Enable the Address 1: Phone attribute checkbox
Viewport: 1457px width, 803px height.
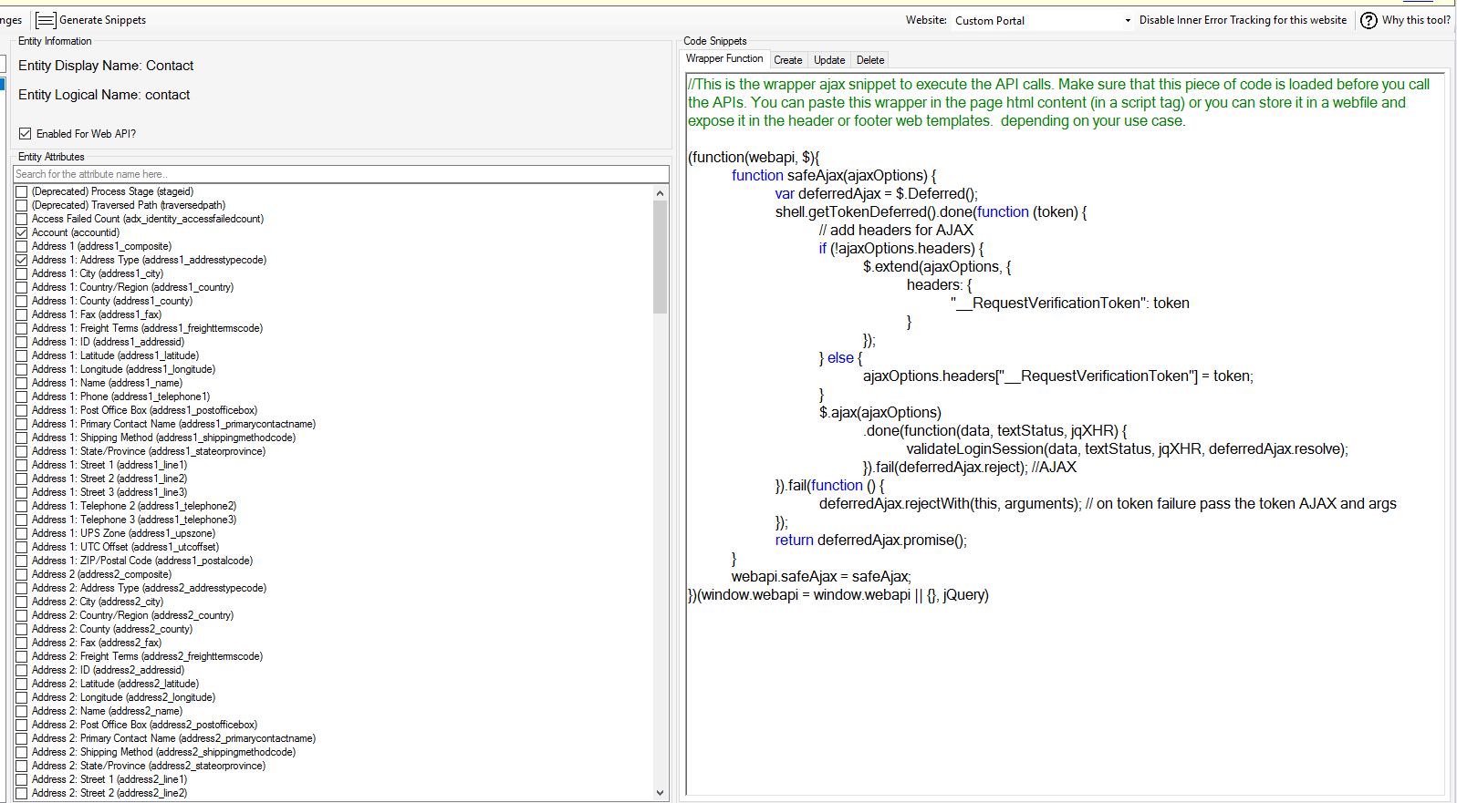pos(22,396)
